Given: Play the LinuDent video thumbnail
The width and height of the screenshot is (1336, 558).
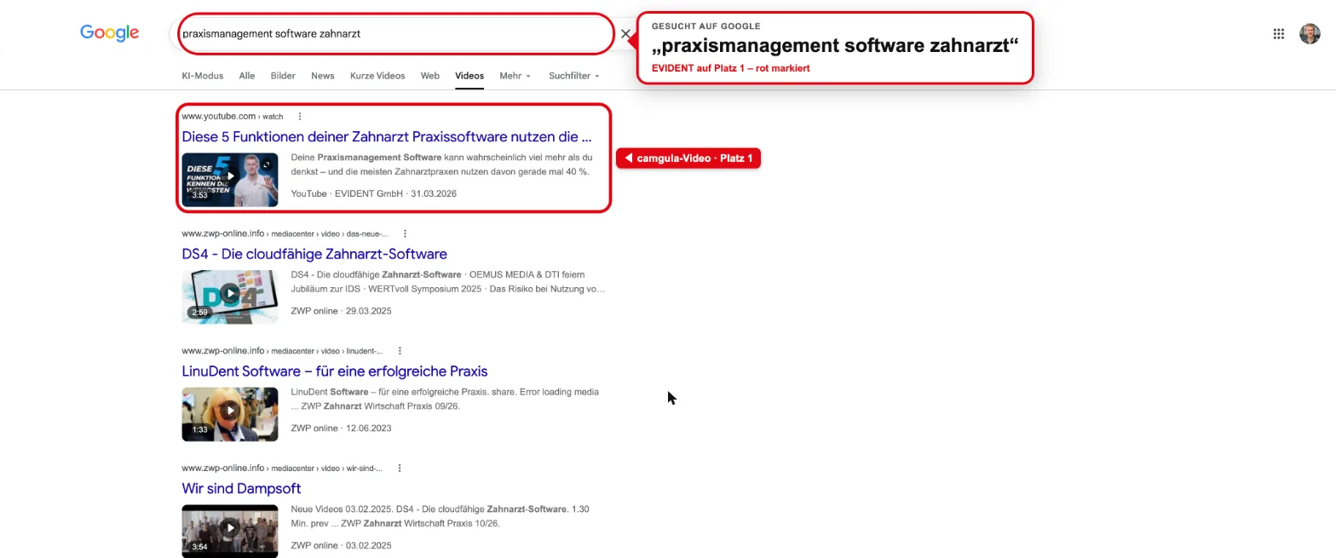Looking at the screenshot, I should 229,414.
